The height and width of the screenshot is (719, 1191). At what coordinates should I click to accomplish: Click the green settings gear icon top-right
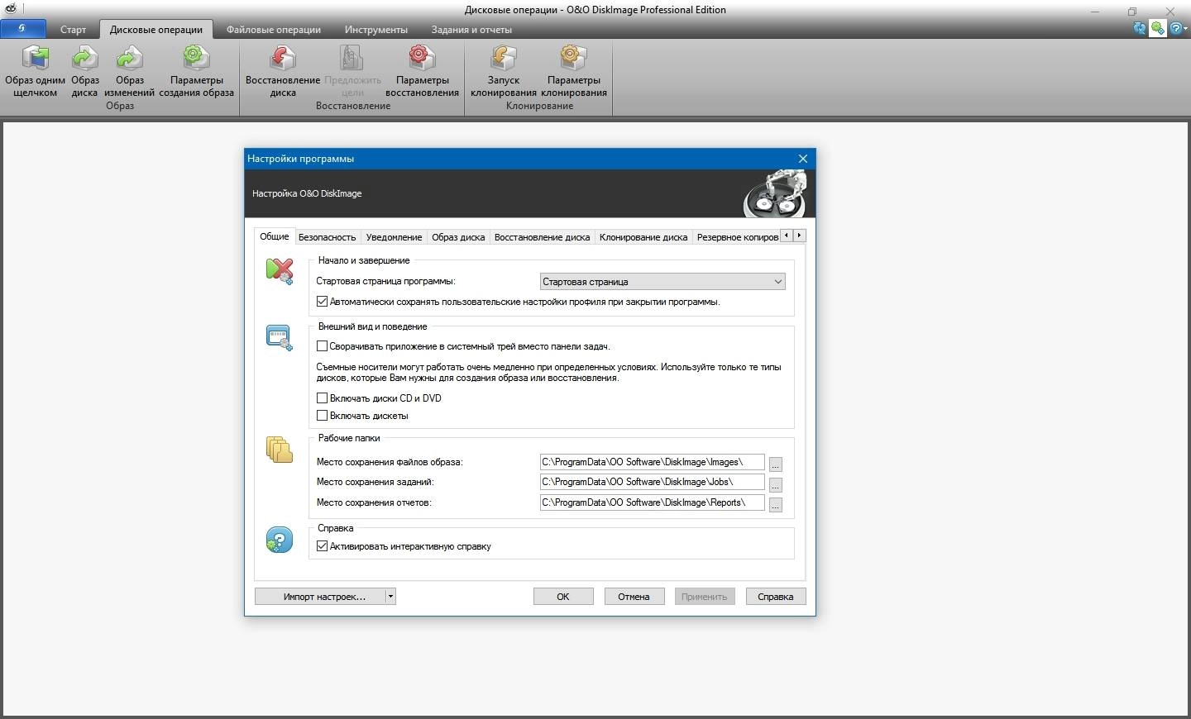pos(1157,28)
